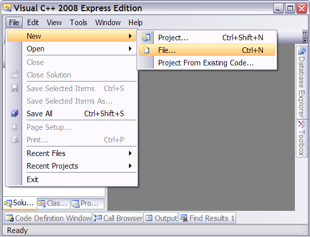The image size is (310, 237).
Task: Select the Solution Explorer tab
Action: pyautogui.click(x=20, y=203)
